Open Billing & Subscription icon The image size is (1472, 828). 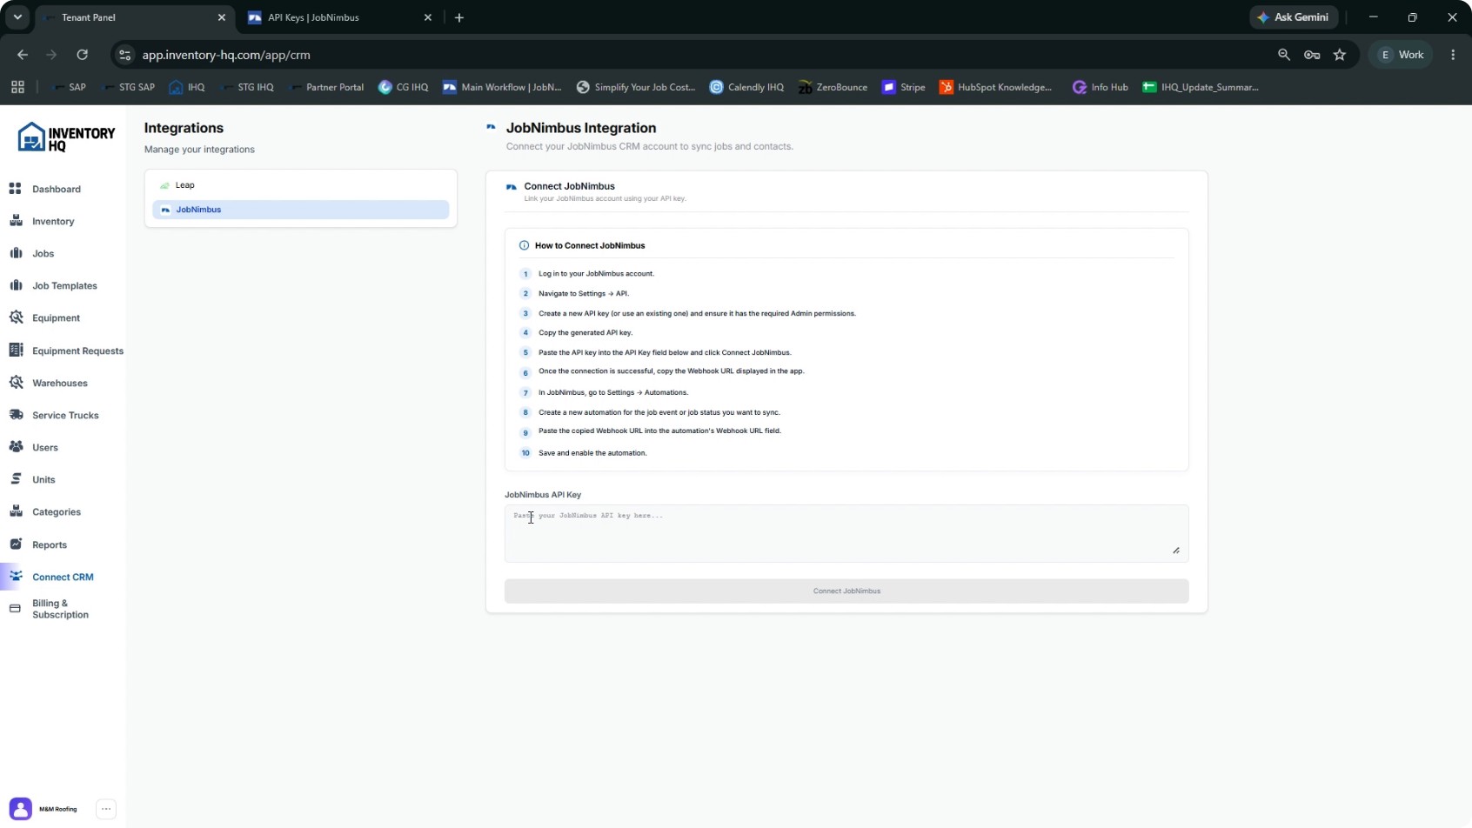click(x=15, y=609)
